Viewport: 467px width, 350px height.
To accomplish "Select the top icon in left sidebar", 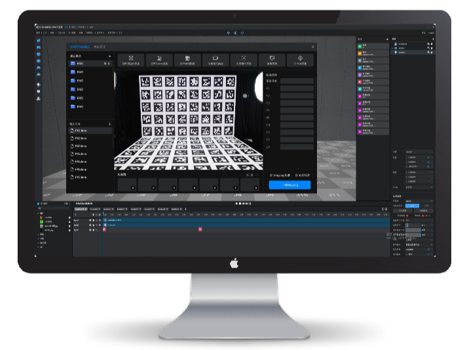I will click(39, 41).
